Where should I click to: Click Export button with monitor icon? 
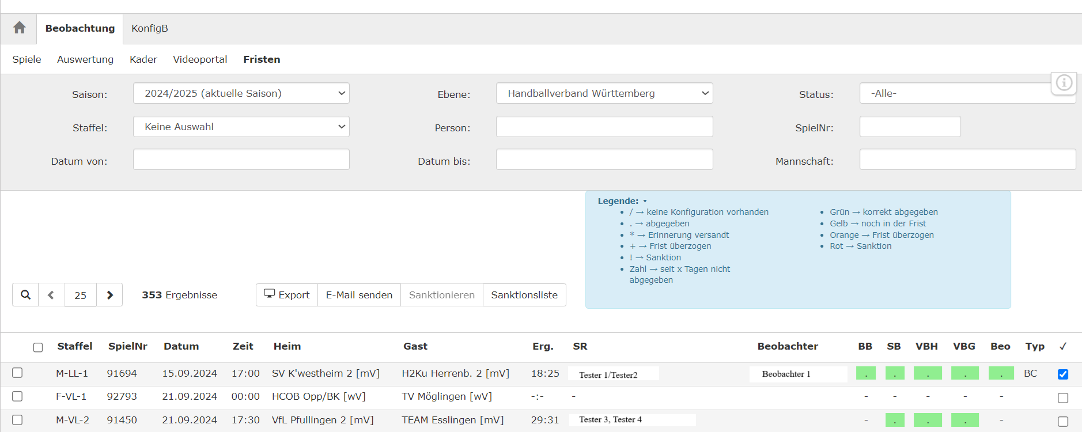[287, 295]
